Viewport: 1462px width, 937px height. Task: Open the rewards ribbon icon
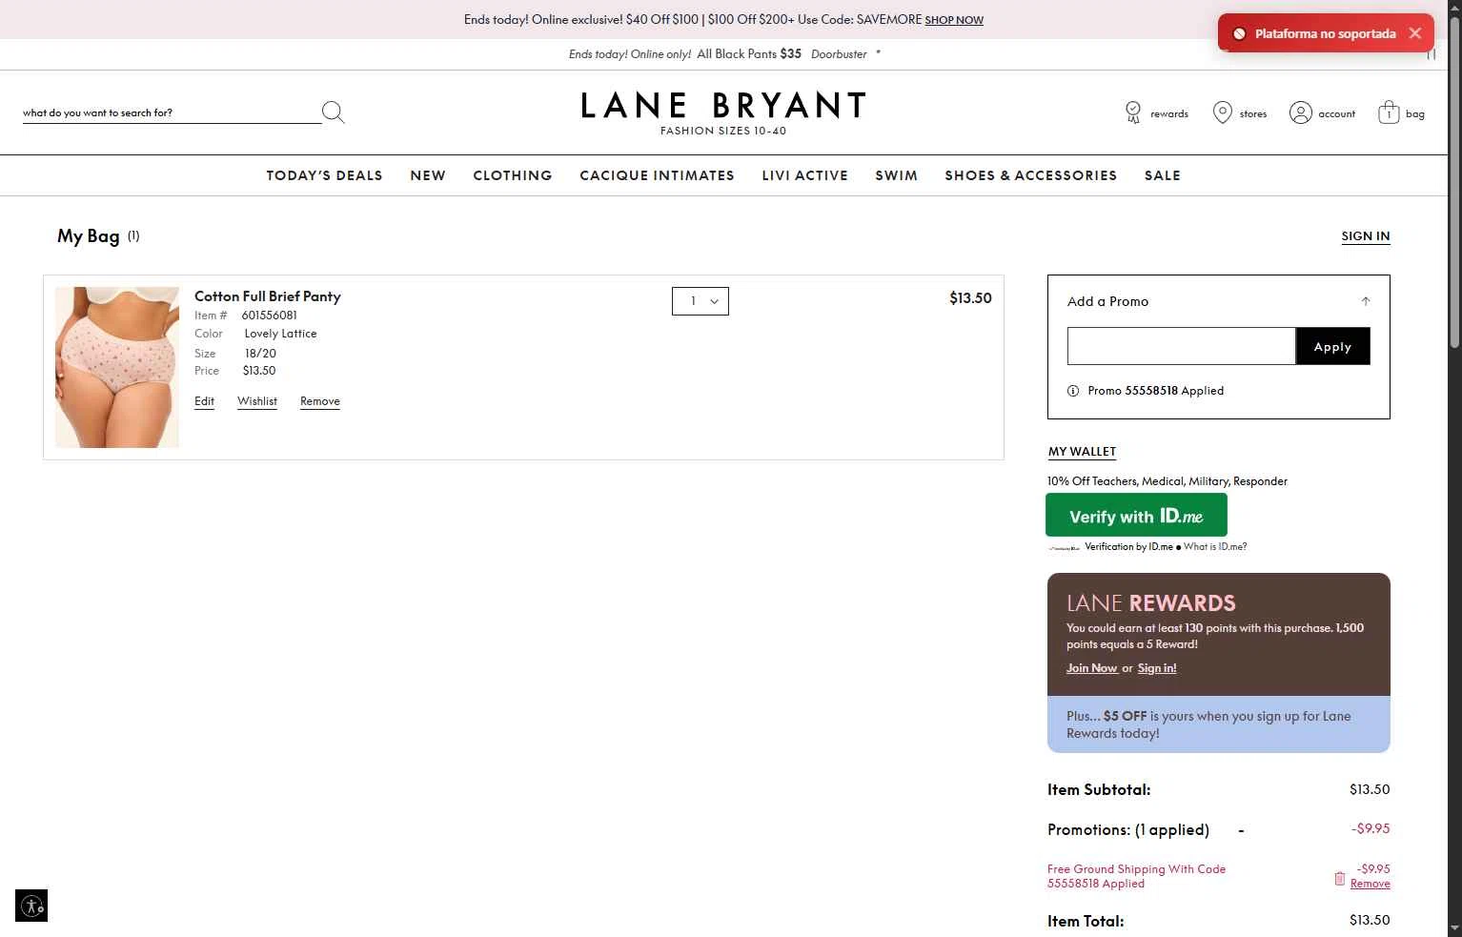click(1133, 112)
